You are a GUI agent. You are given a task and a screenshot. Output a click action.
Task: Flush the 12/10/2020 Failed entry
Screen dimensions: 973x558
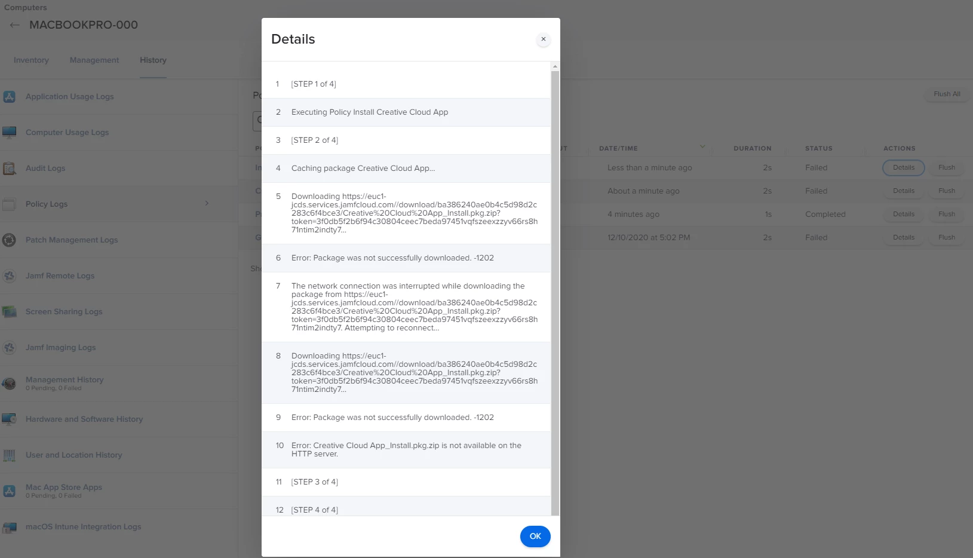point(946,237)
